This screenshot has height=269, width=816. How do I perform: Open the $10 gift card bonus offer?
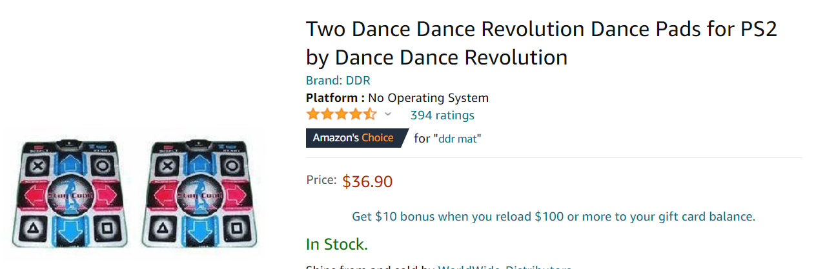point(553,217)
